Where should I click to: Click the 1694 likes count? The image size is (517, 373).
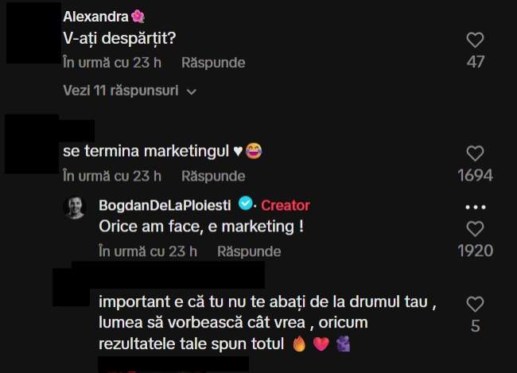click(x=475, y=175)
